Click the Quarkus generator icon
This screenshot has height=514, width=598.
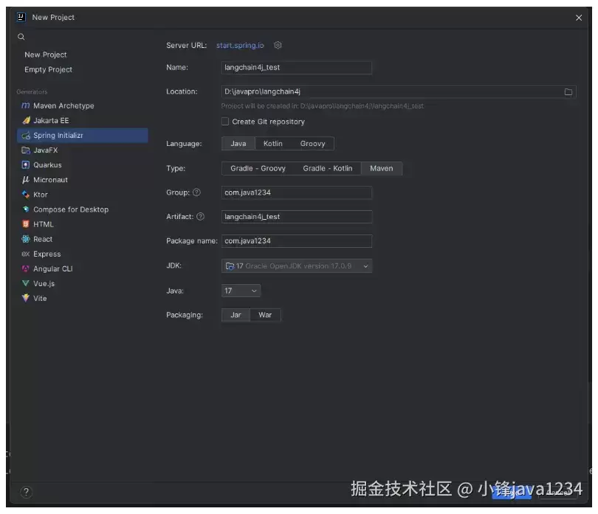pos(26,165)
